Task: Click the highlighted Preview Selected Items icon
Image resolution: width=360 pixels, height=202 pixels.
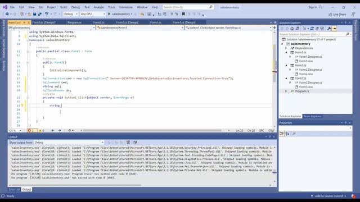Action: pyautogui.click(x=334, y=29)
